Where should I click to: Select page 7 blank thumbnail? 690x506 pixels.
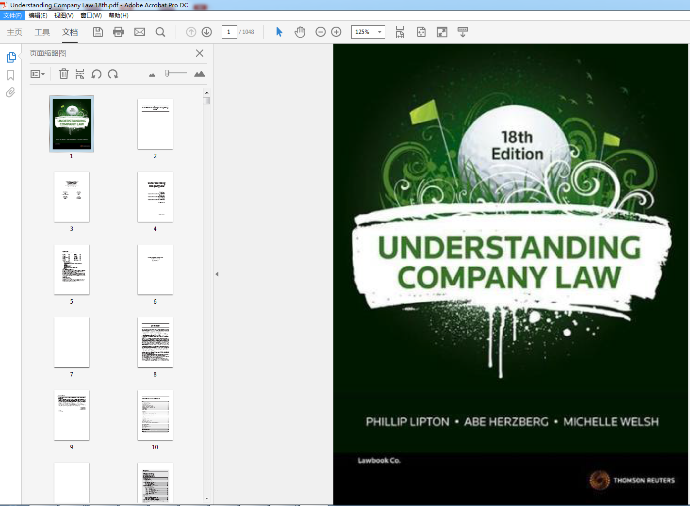pos(72,342)
